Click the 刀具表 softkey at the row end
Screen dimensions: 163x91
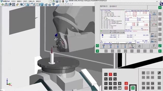[x=154, y=46]
